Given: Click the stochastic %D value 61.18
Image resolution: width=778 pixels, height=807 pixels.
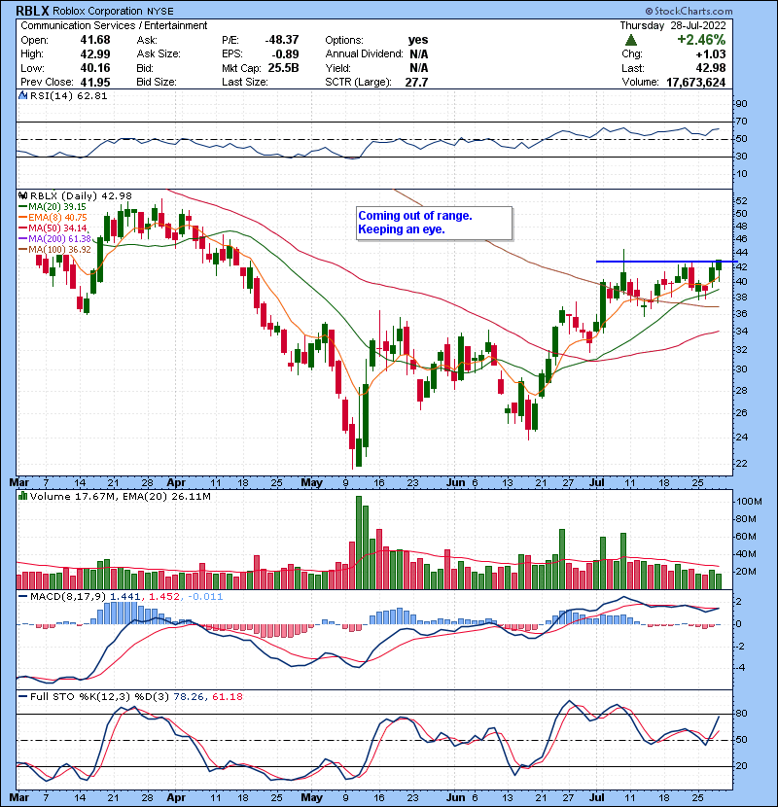Looking at the screenshot, I should point(227,696).
